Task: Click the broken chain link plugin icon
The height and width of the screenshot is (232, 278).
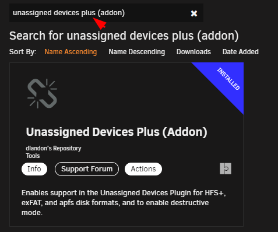Action: point(43,93)
